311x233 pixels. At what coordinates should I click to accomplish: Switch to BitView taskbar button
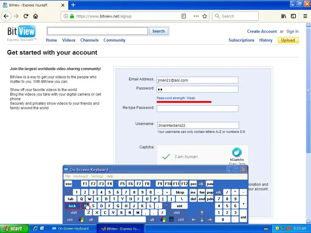click(121, 229)
